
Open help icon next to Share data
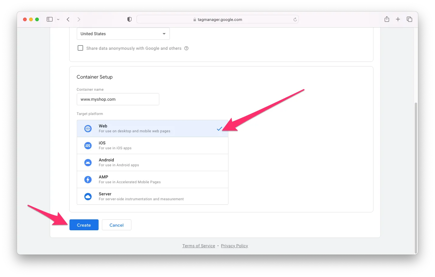pos(187,48)
